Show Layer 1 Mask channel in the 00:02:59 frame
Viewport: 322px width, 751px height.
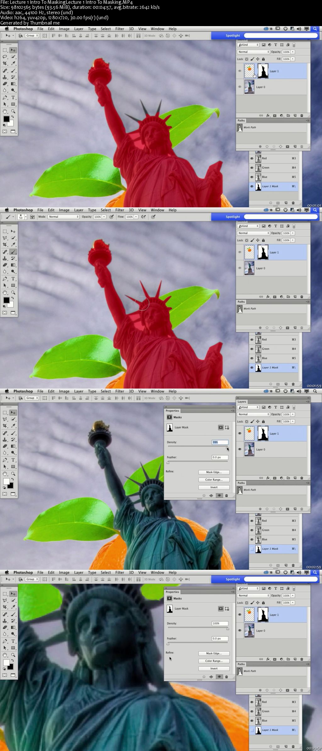252,549
